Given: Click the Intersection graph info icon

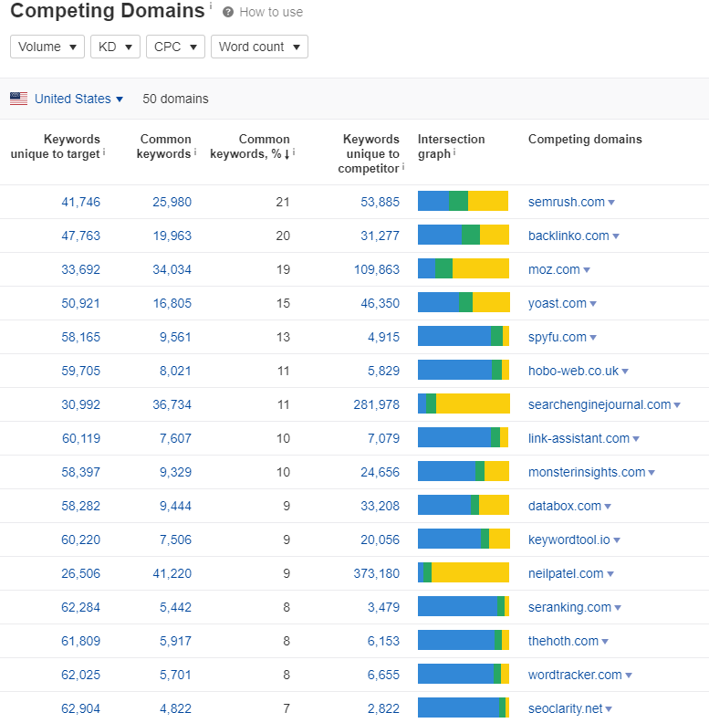Looking at the screenshot, I should (454, 152).
